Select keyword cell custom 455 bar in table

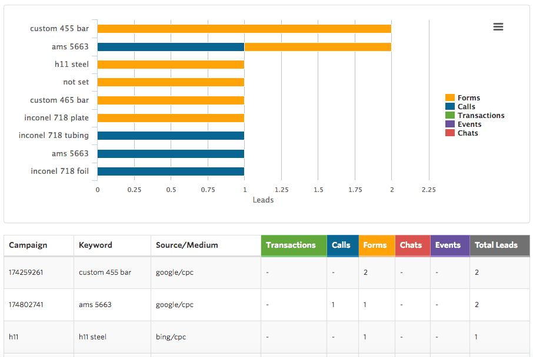pos(112,272)
